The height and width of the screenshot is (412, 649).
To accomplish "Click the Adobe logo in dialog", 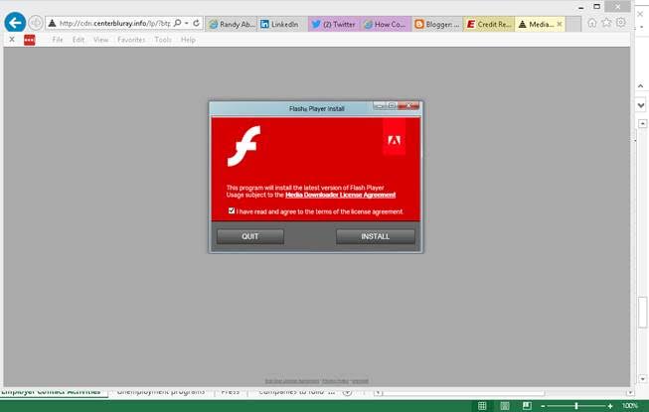I will point(394,139).
